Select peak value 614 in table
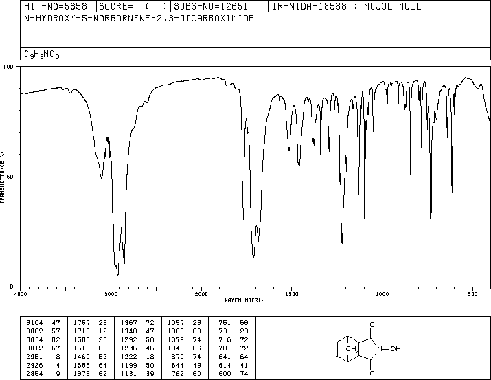This screenshot has width=491, height=380. (x=225, y=365)
